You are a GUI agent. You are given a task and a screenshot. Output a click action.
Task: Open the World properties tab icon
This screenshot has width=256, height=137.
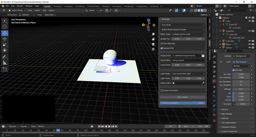coord(214,81)
